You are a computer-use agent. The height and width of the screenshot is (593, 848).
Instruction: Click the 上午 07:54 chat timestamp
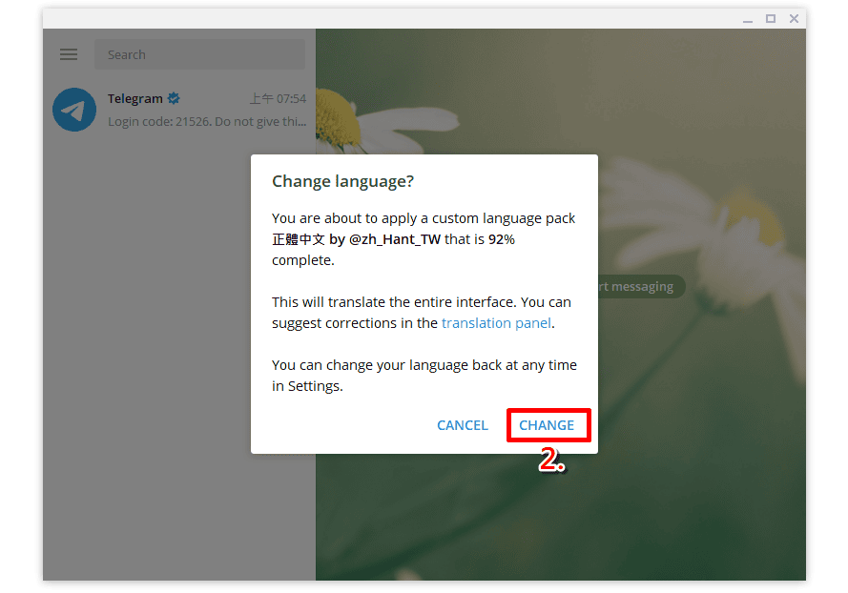pos(278,98)
